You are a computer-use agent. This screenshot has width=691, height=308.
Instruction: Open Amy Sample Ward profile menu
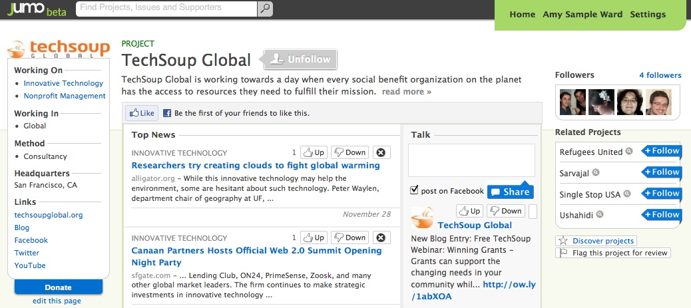[x=582, y=14]
